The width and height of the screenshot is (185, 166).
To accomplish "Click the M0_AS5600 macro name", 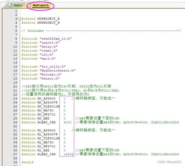I will pyautogui.click(x=46, y=98).
